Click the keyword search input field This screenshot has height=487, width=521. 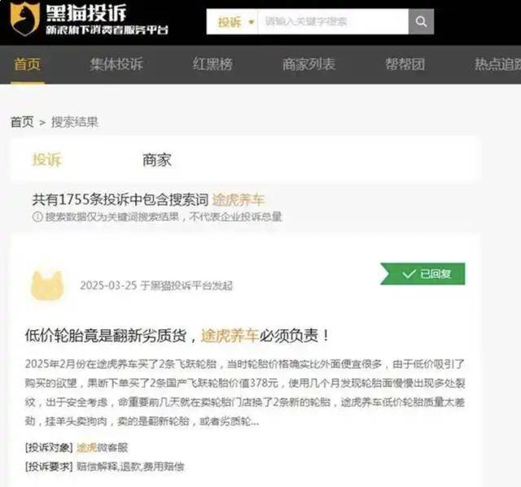(x=333, y=22)
